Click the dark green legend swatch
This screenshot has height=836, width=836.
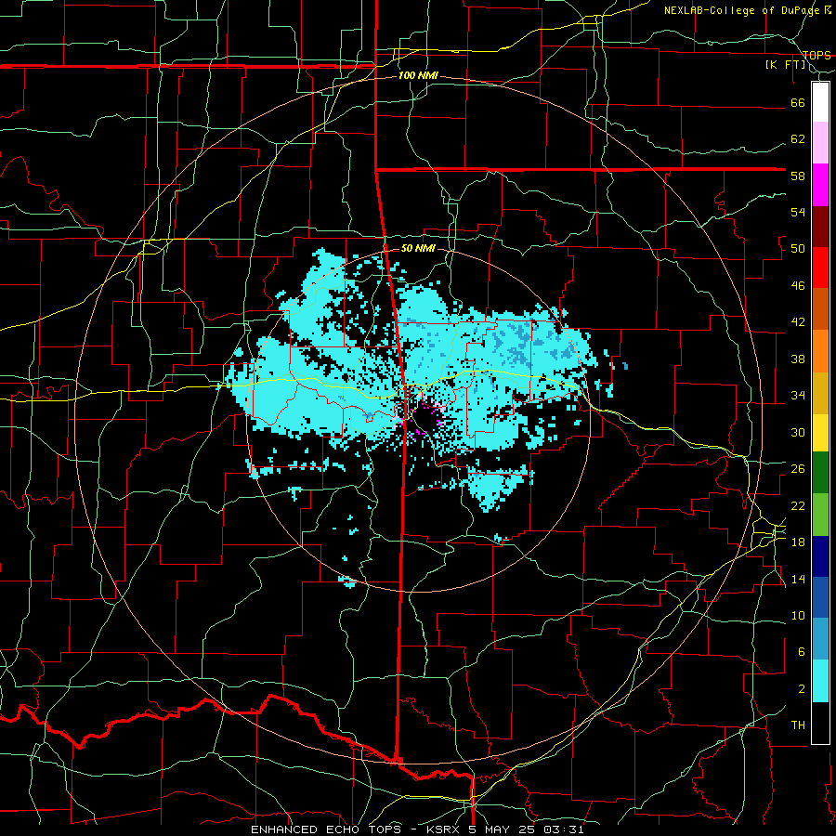820,473
